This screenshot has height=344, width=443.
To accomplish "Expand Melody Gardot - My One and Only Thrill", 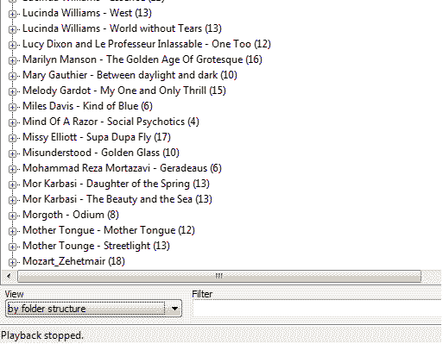I will click(12, 91).
